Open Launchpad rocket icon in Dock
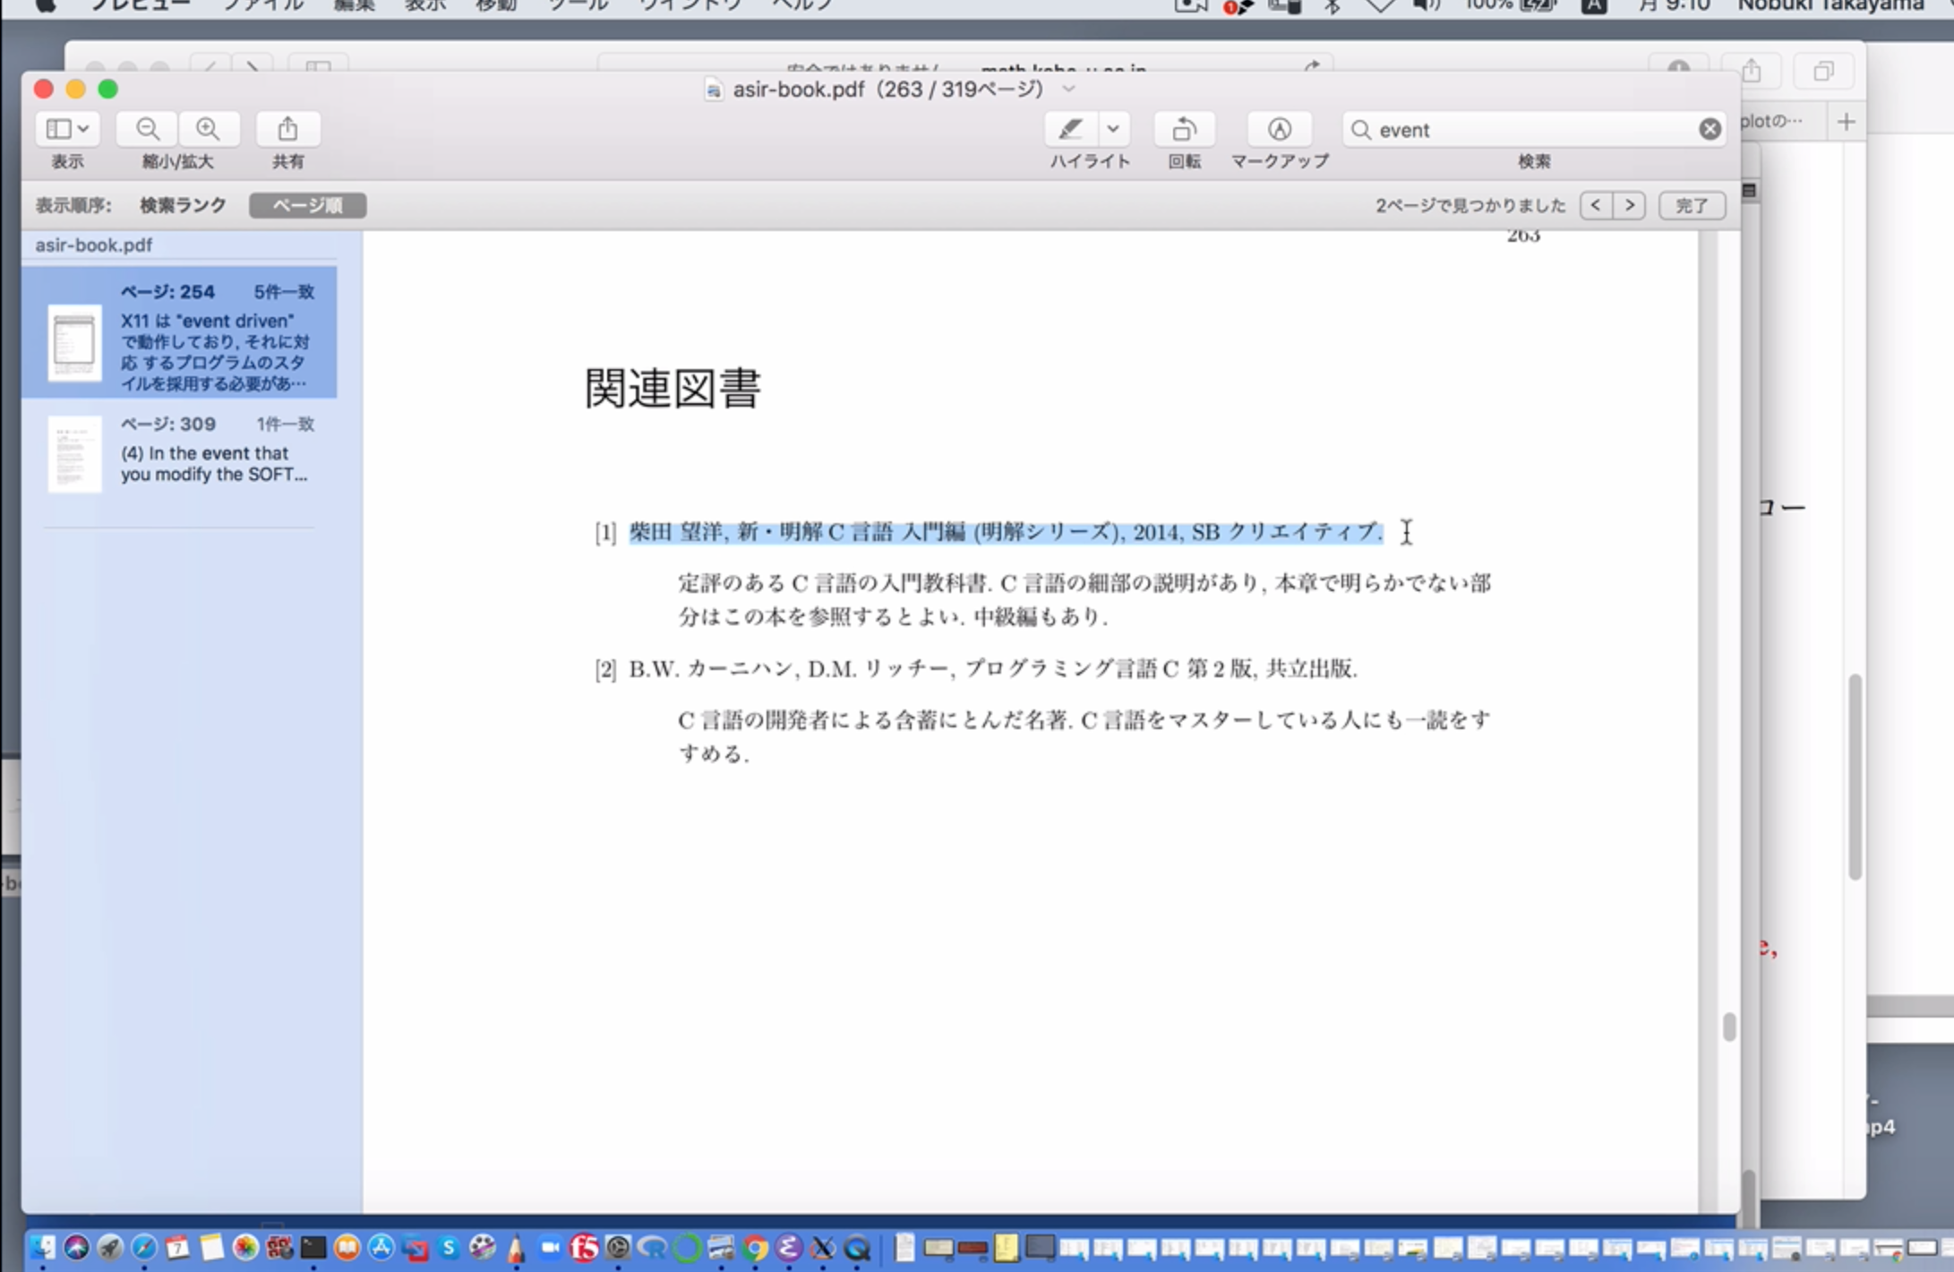 tap(110, 1247)
